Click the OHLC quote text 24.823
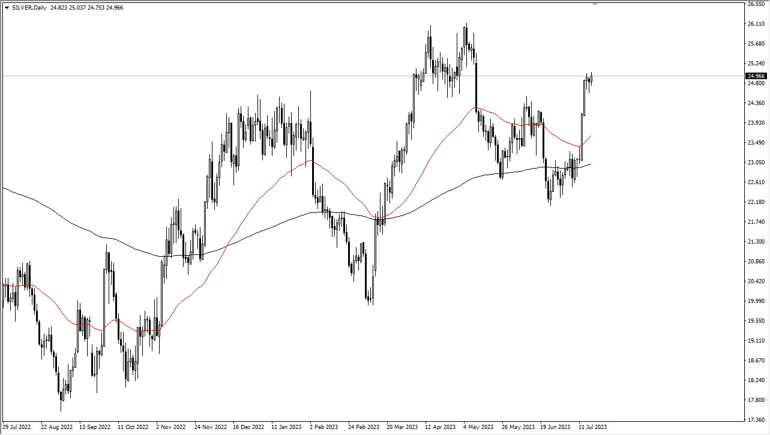770x435 pixels. (x=58, y=7)
